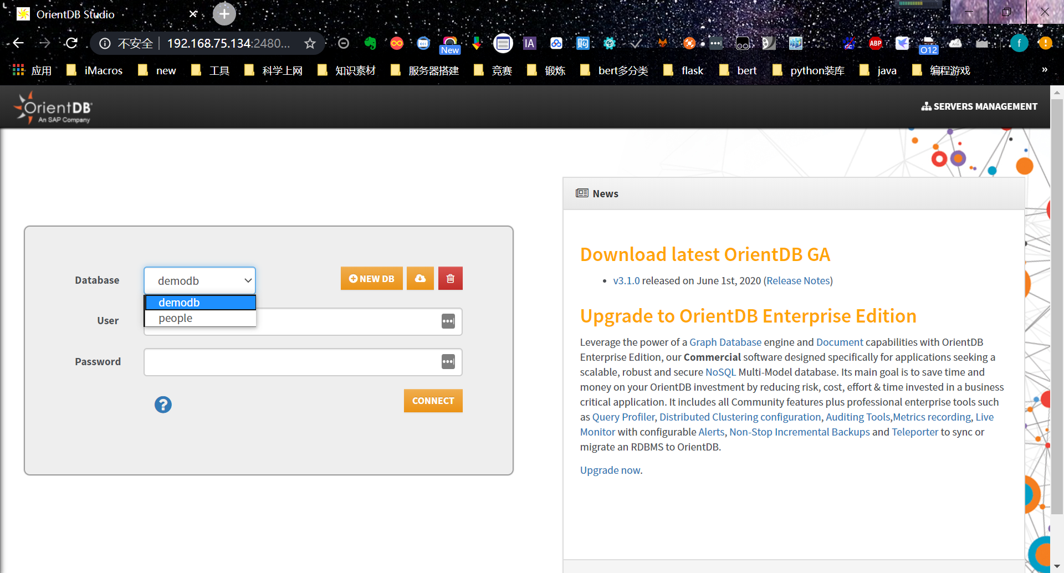Click the extension icon with O12 badge
The height and width of the screenshot is (573, 1064).
point(929,44)
